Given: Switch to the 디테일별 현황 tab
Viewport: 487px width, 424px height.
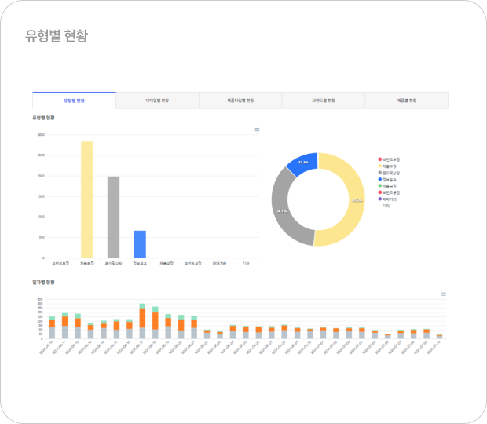Looking at the screenshot, I should (157, 101).
